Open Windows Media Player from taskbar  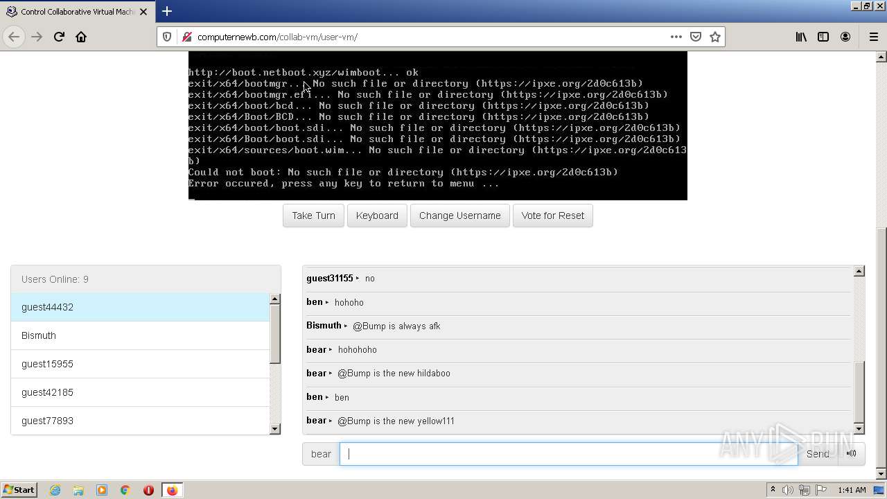click(102, 490)
